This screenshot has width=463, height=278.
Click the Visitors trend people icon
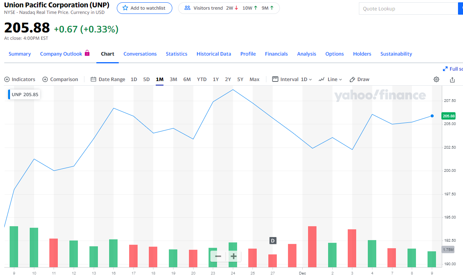click(x=187, y=8)
